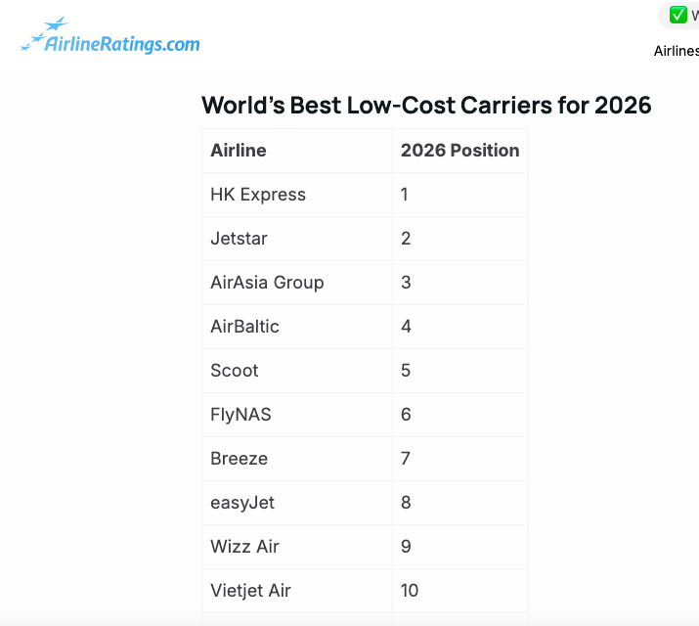
Task: Select the Jetstar table cell
Action: point(239,239)
